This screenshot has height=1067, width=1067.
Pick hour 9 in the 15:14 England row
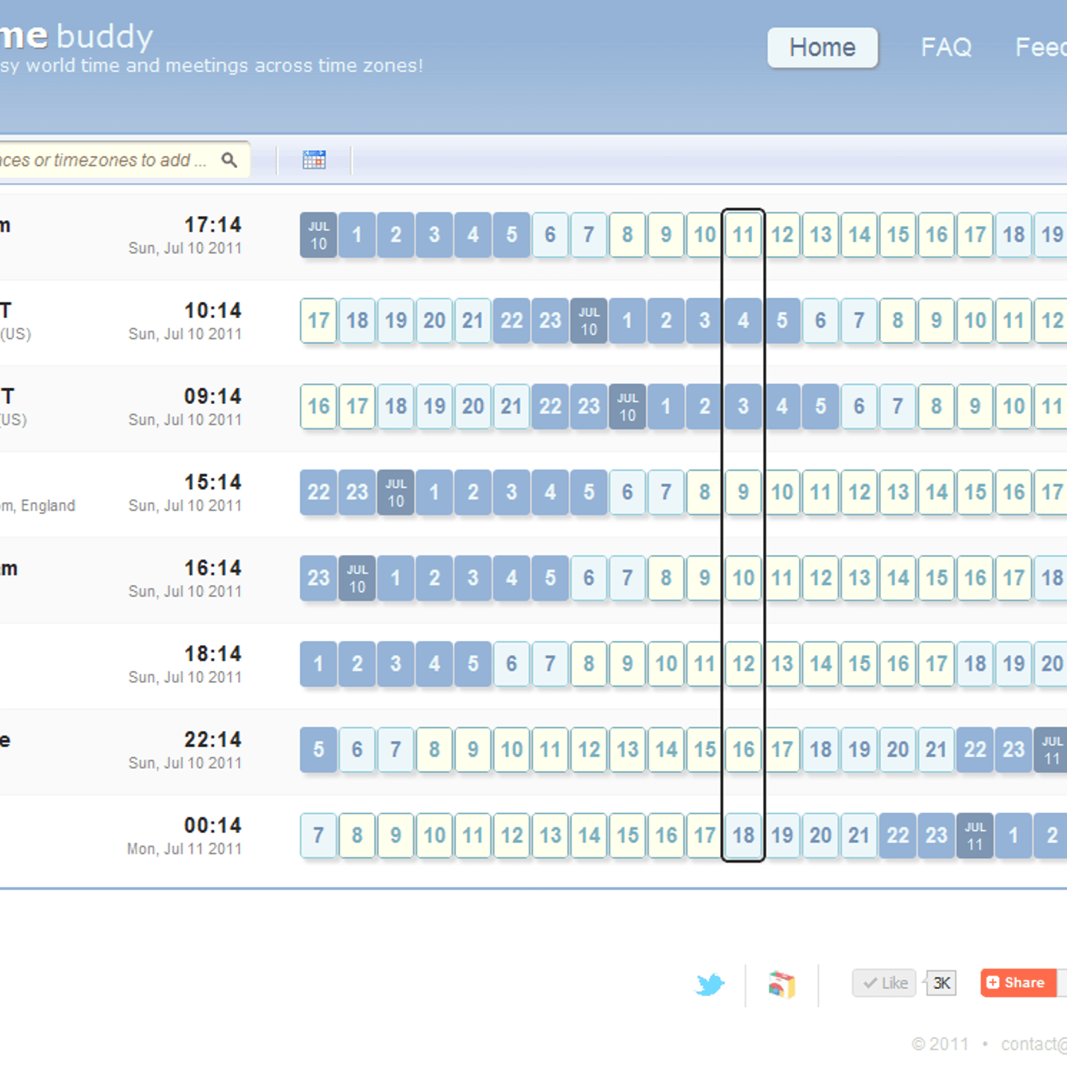point(743,493)
